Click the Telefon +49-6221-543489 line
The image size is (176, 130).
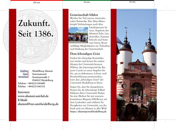(31, 83)
